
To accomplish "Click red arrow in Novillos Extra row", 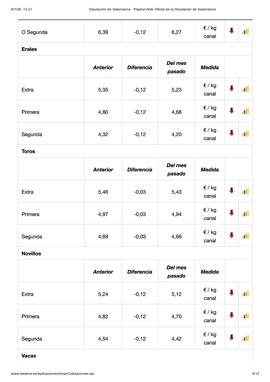I will pyautogui.click(x=231, y=293).
